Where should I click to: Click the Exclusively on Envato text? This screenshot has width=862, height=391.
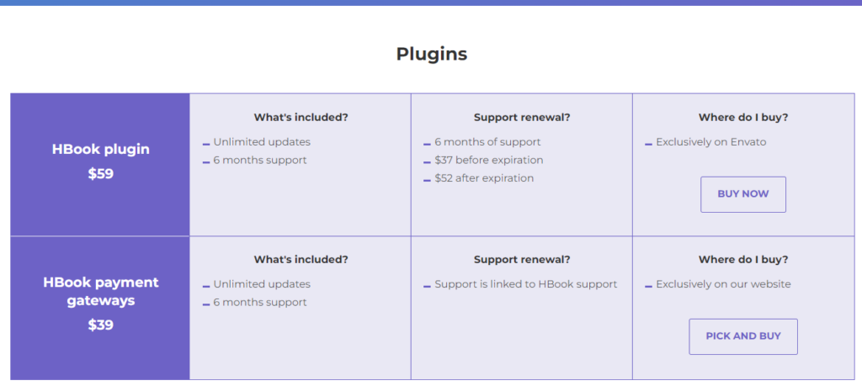click(x=710, y=142)
